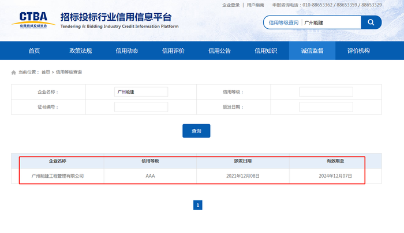Focus the 信用等级 input field
The image size is (404, 233).
click(x=326, y=91)
